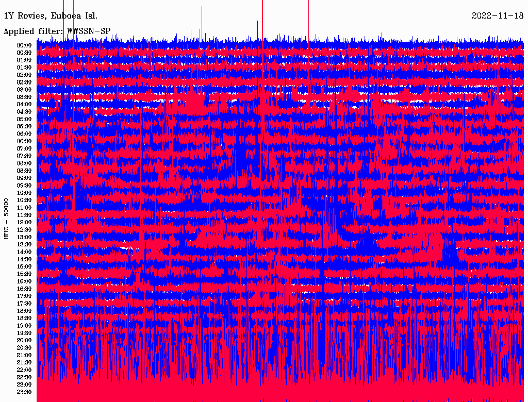The height and width of the screenshot is (402, 528).
Task: Select the 22:00 time label
Action: (24, 370)
